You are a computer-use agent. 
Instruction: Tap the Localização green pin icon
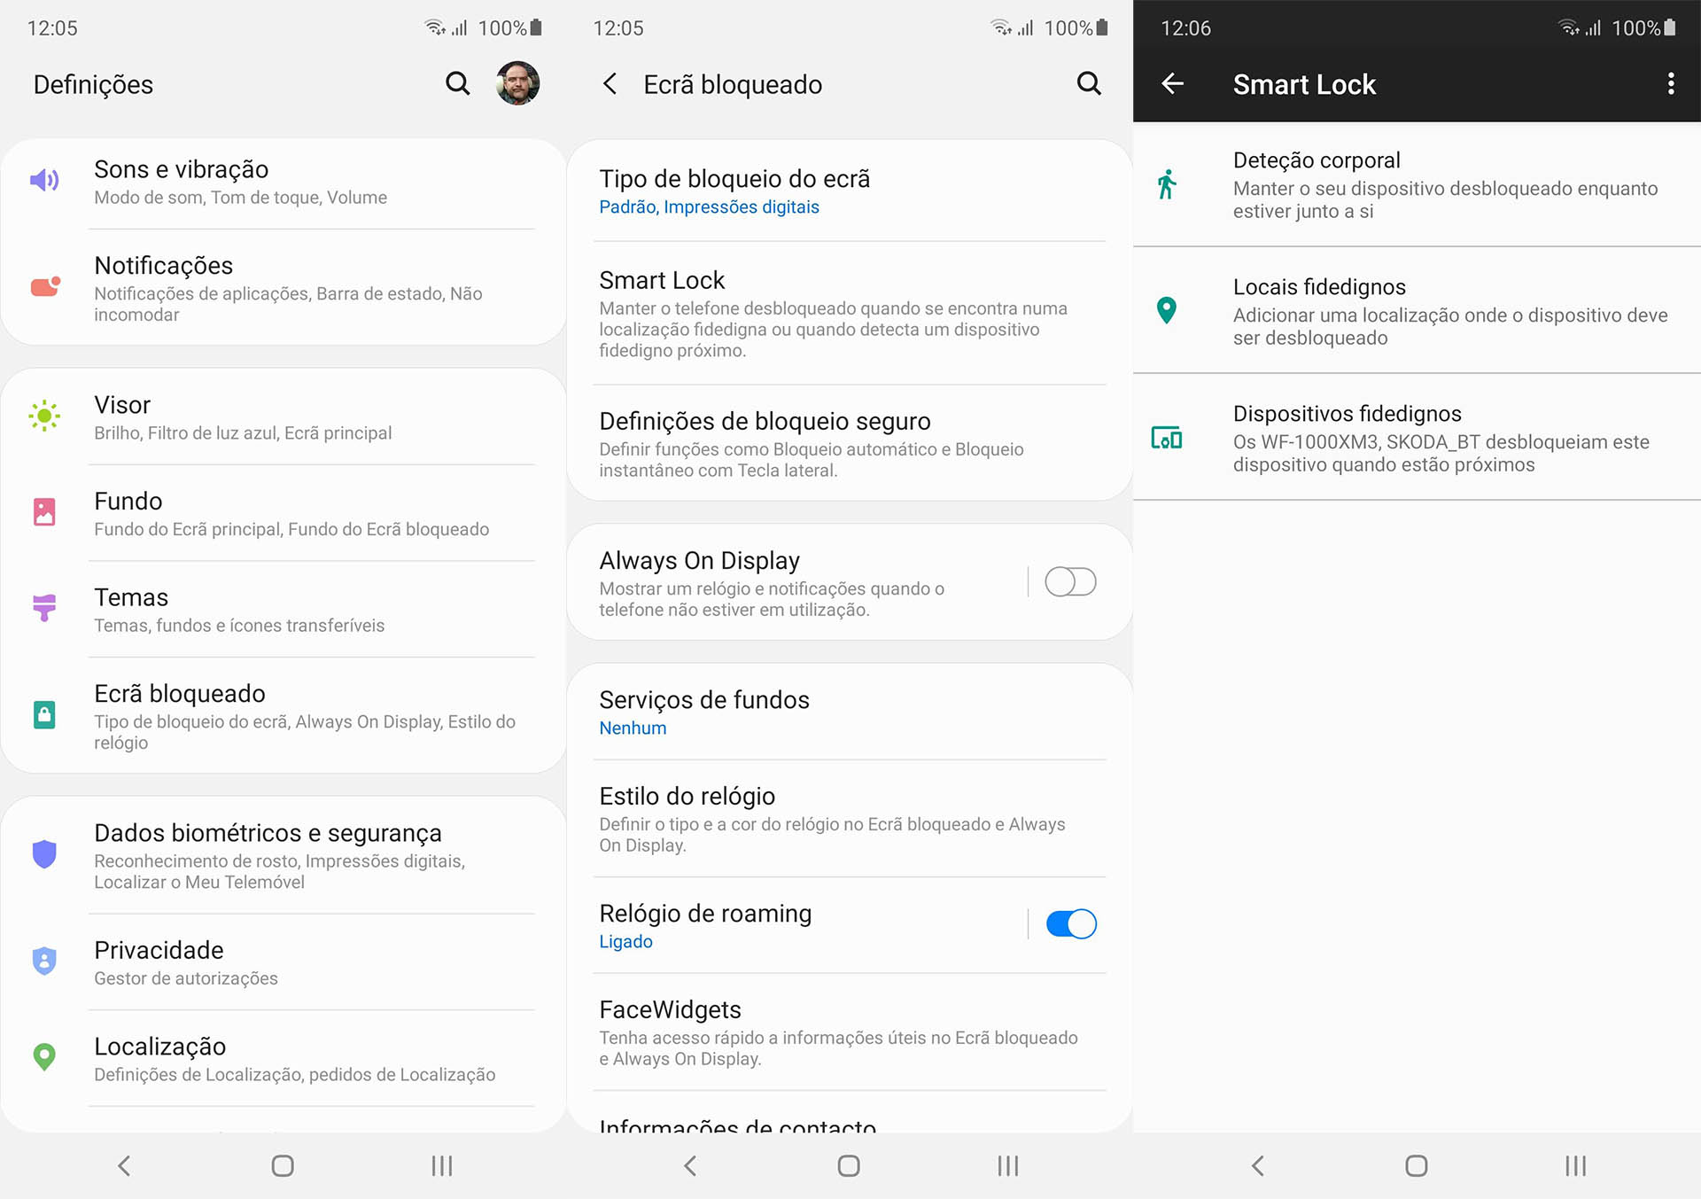coord(44,1056)
